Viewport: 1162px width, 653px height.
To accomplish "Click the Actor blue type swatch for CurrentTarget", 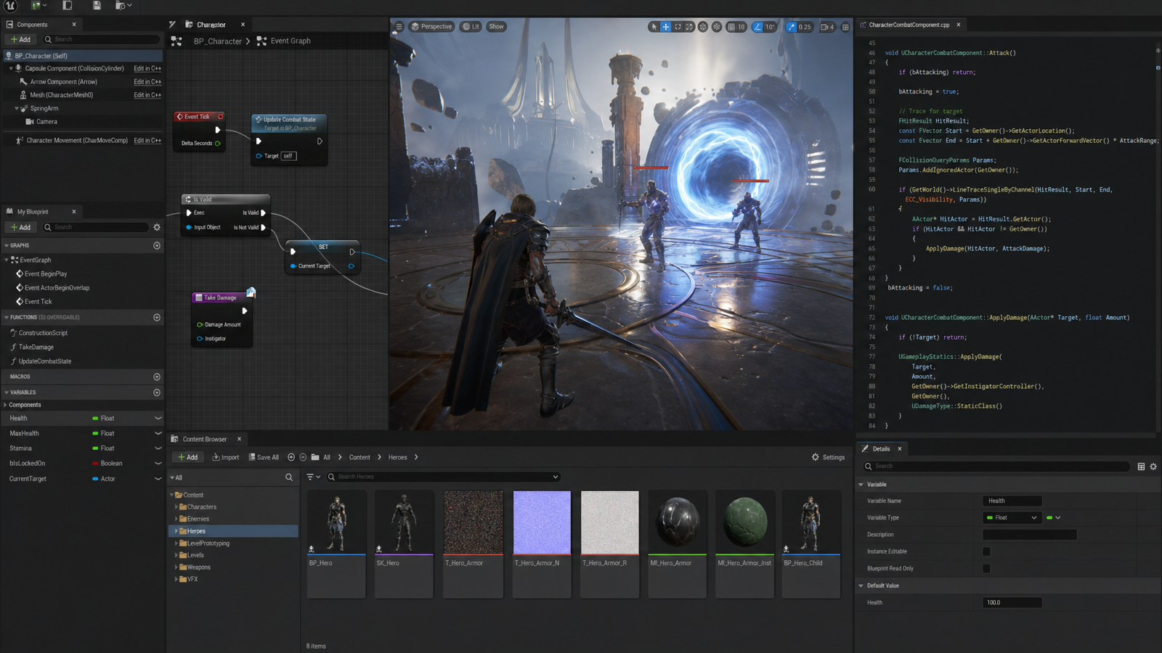I will click(95, 479).
